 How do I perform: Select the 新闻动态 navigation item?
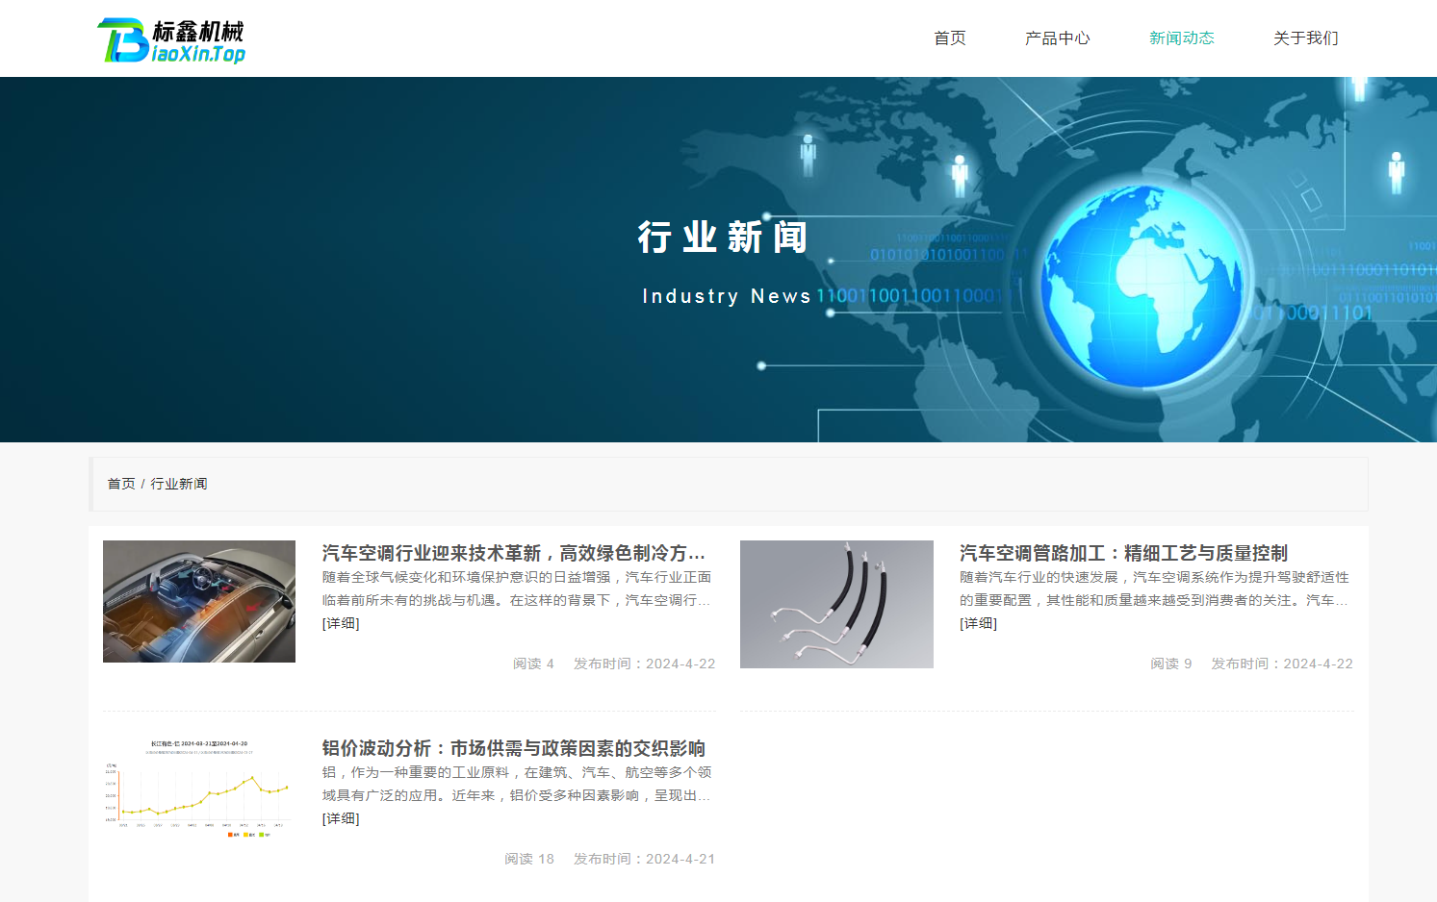1182,38
